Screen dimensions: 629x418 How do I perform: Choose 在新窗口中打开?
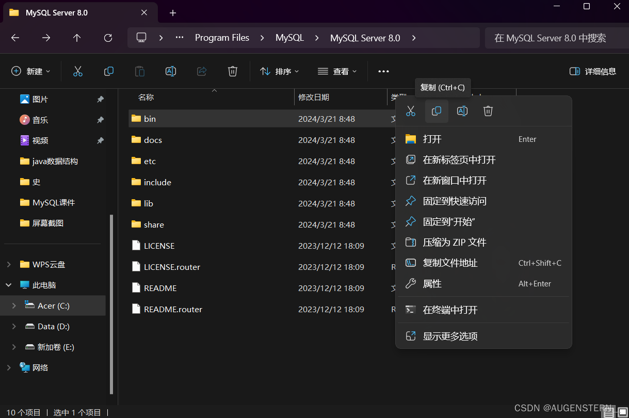pos(483,180)
